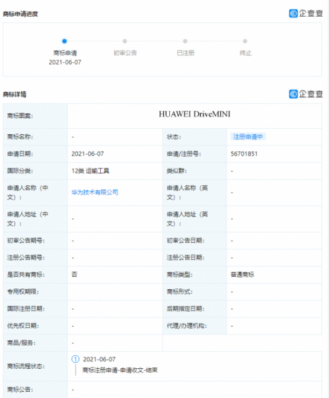Click the numbered step 1 circle icon

75,359
